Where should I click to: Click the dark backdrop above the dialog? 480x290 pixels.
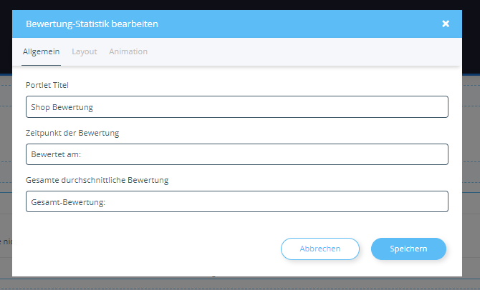coord(240,4)
